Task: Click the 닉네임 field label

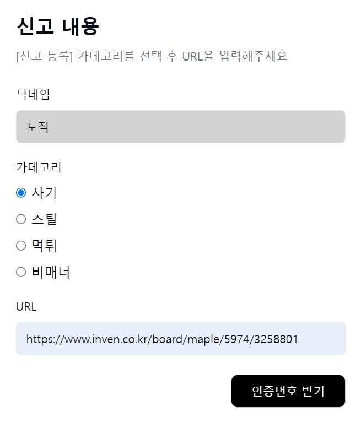Action: 33,95
